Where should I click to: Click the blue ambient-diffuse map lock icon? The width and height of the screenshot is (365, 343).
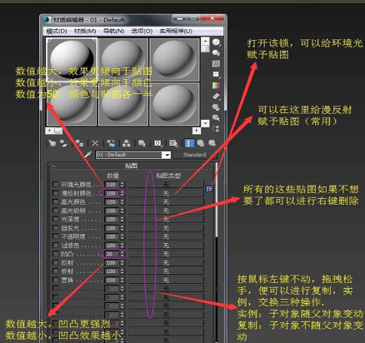click(209, 189)
